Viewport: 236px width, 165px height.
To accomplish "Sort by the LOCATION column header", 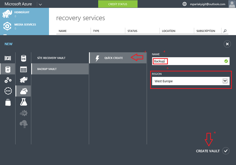I will click(169, 31).
